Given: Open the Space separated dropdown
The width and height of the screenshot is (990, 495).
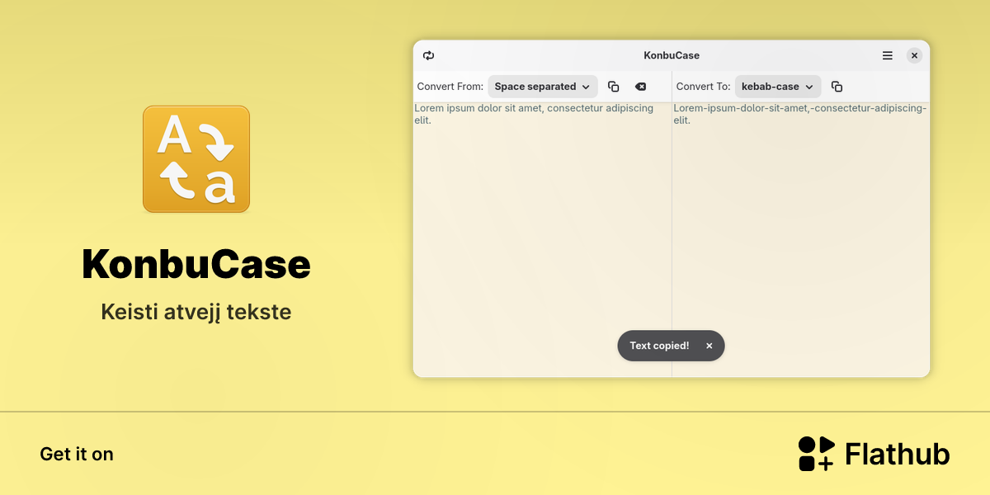Looking at the screenshot, I should tap(543, 87).
